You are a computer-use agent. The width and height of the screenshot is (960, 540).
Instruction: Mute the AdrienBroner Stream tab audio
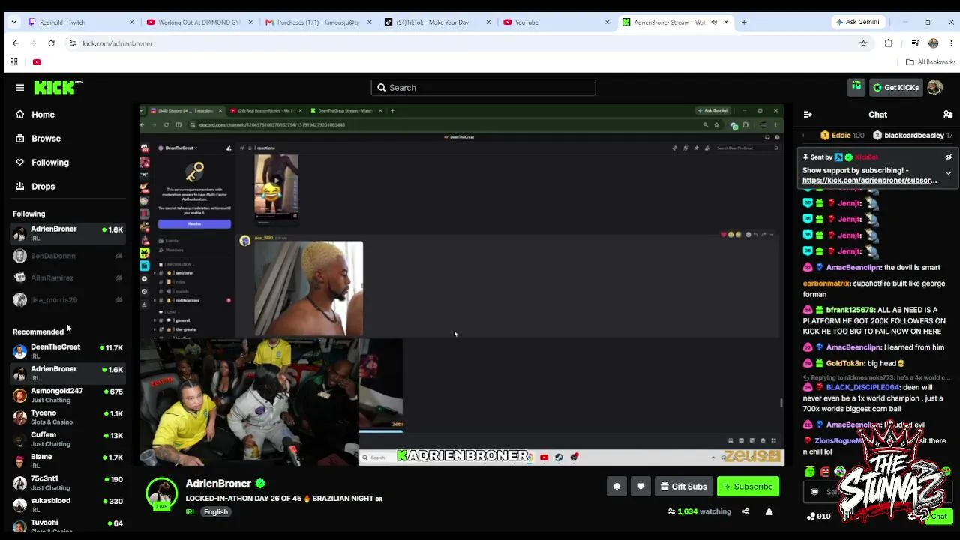click(714, 22)
